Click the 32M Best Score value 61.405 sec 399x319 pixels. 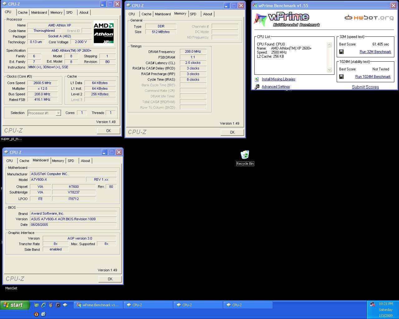pos(381,44)
